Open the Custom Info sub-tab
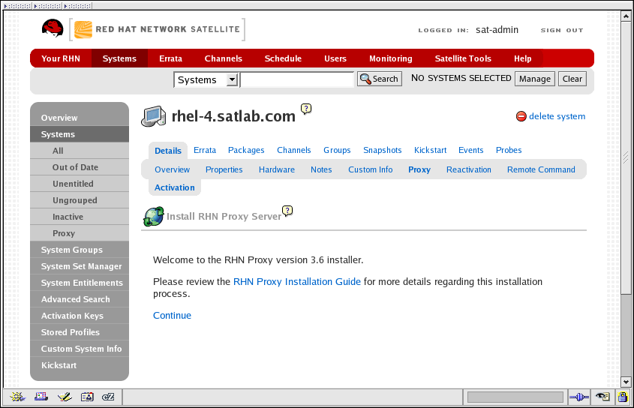Image resolution: width=634 pixels, height=408 pixels. pos(371,169)
